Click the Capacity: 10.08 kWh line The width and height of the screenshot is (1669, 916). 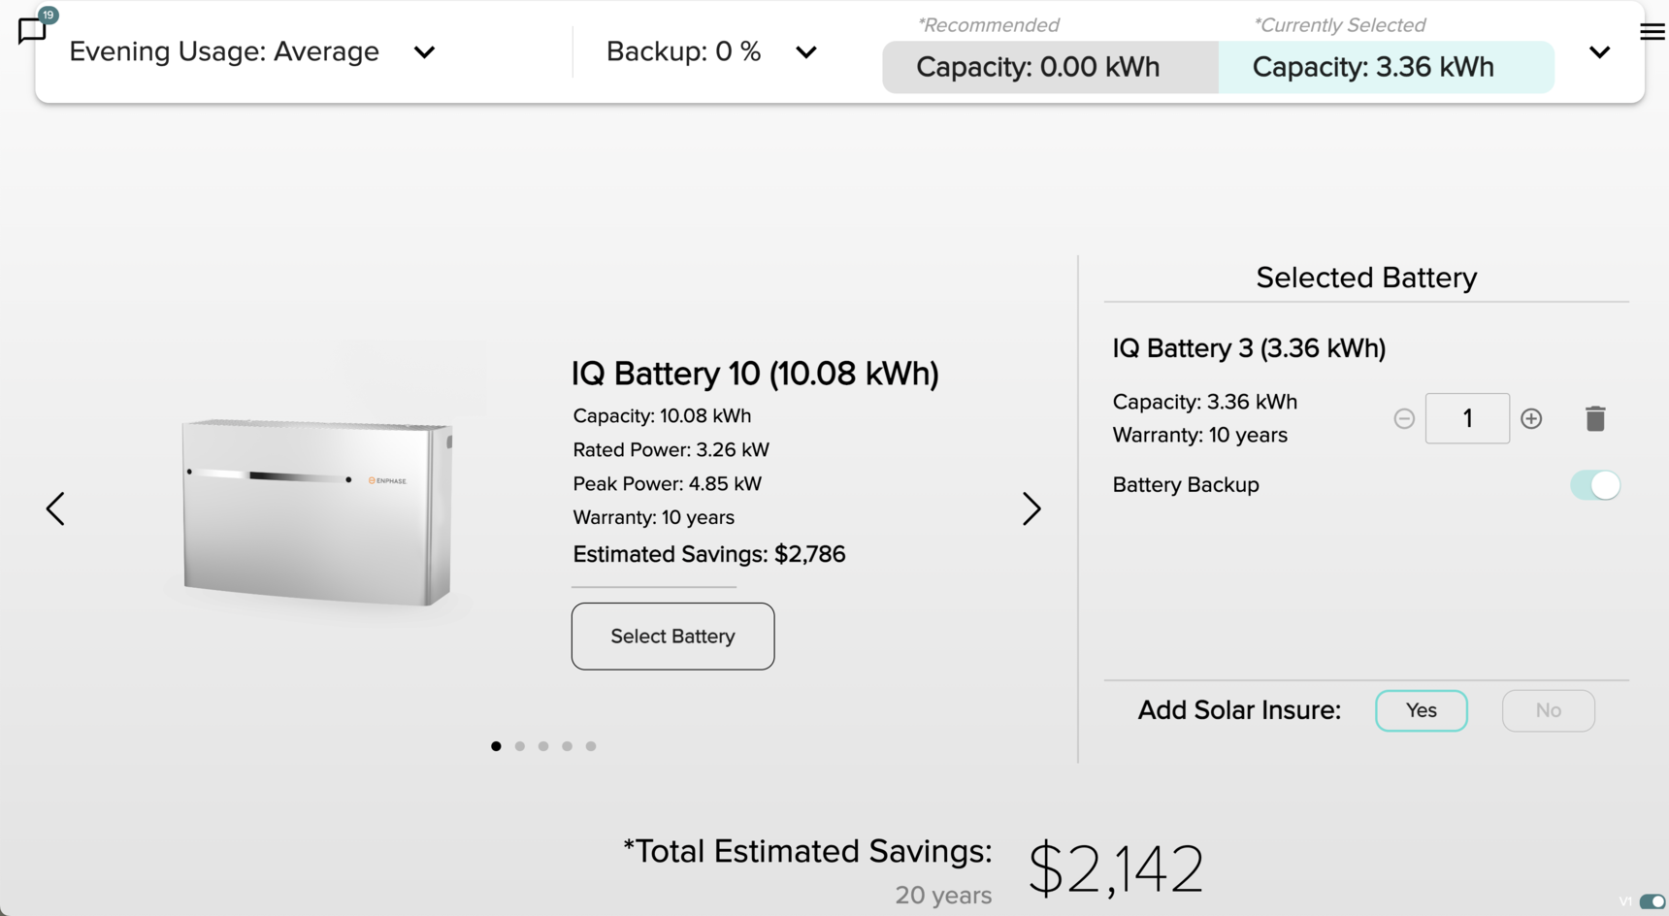pos(662,416)
